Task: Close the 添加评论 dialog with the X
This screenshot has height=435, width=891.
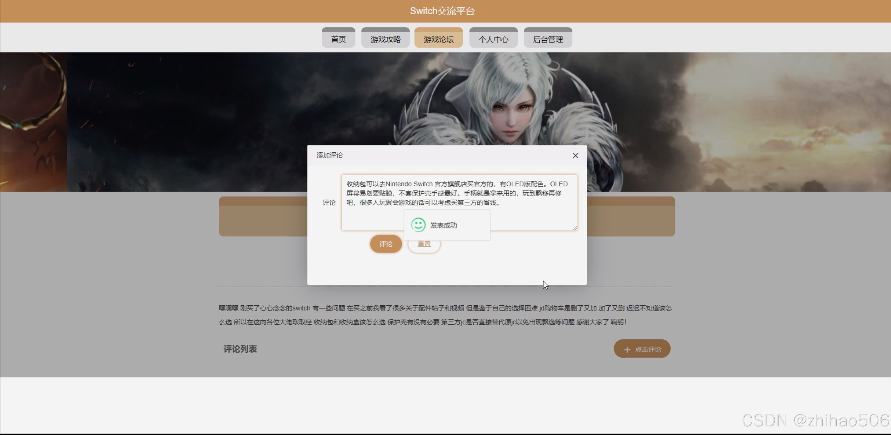Action: [x=575, y=155]
